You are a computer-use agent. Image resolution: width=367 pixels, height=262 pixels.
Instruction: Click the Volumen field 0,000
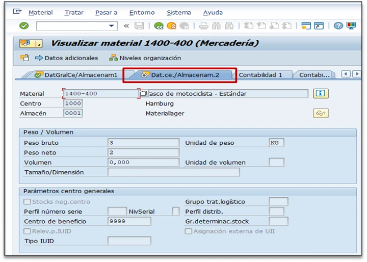143,162
